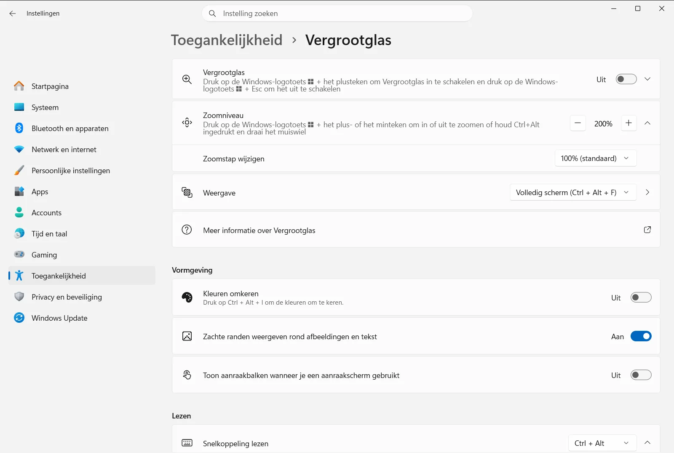Click the Vergrootglas magnifier plus icon
Viewport: 674px width, 453px height.
(x=187, y=79)
